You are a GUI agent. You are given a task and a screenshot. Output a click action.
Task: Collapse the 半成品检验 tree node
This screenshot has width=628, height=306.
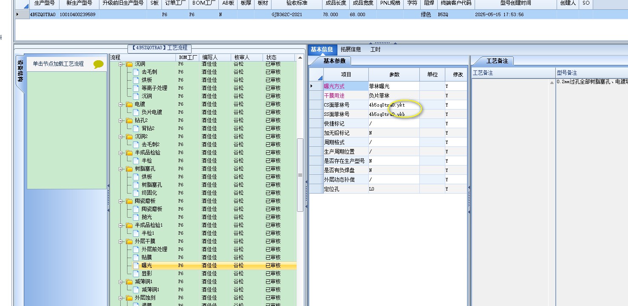coord(121,153)
